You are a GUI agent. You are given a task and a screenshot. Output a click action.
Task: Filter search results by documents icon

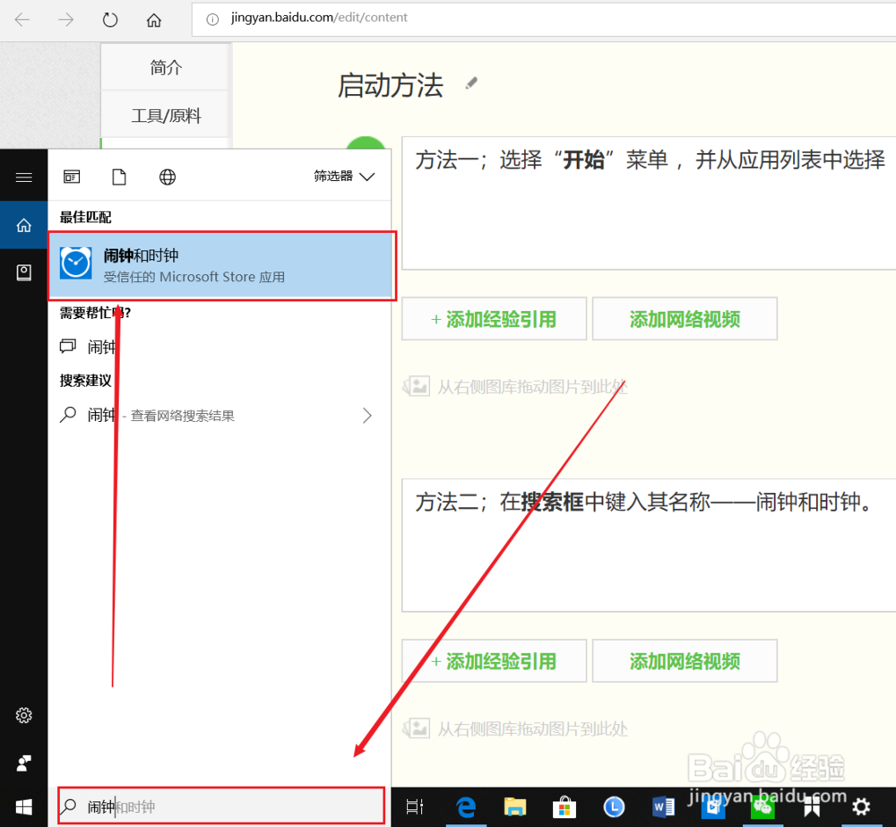pos(119,177)
